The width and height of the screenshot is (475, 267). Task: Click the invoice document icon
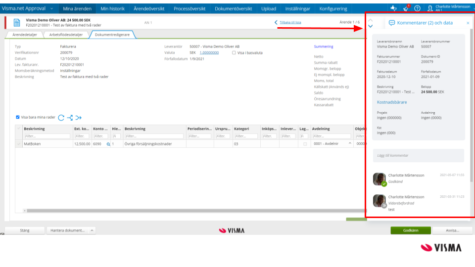(x=17, y=22)
